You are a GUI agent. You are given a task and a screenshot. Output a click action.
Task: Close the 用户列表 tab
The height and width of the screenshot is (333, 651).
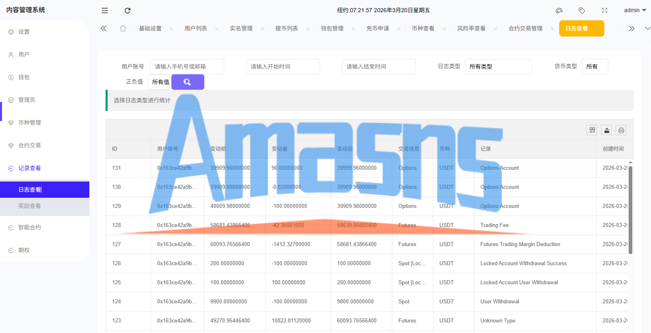[x=217, y=28]
